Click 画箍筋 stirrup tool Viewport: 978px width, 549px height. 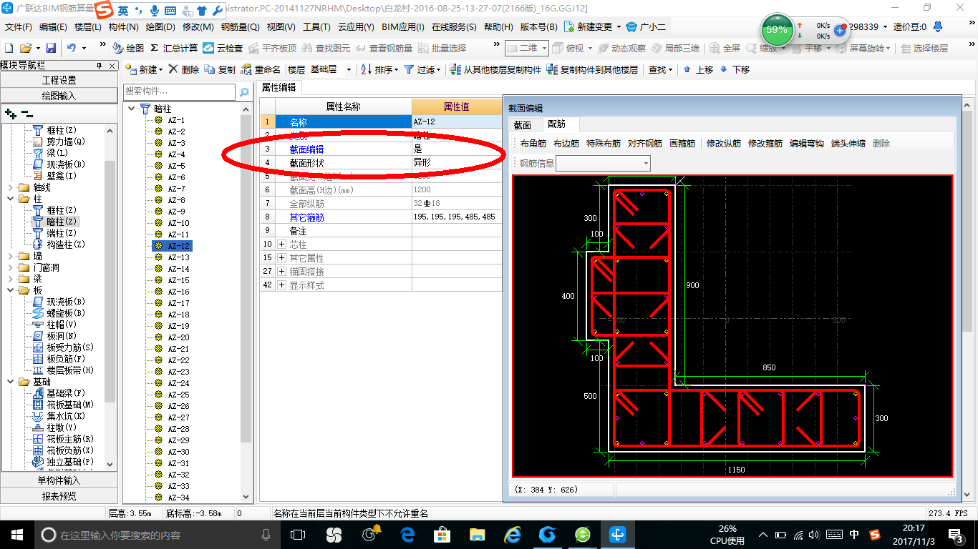click(x=682, y=144)
